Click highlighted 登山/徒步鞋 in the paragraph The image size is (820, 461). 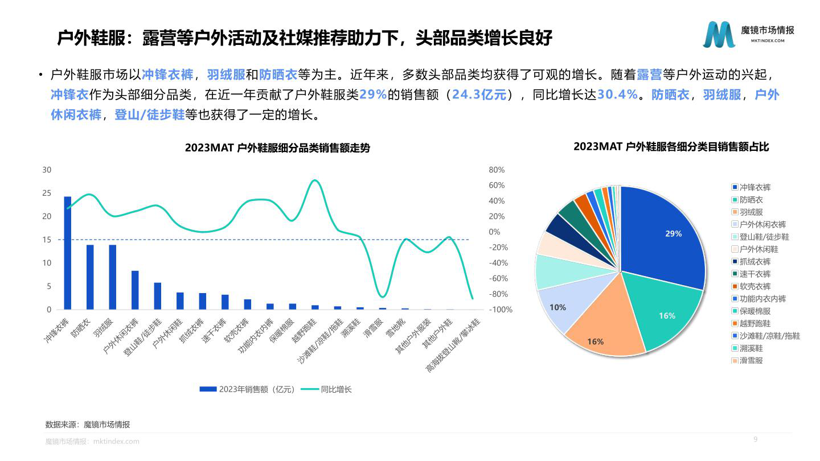(149, 114)
